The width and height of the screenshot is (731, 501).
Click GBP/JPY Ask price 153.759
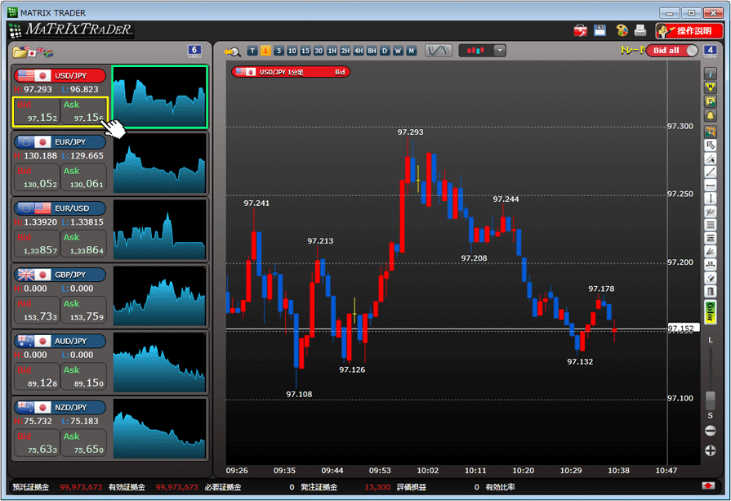coord(84,311)
